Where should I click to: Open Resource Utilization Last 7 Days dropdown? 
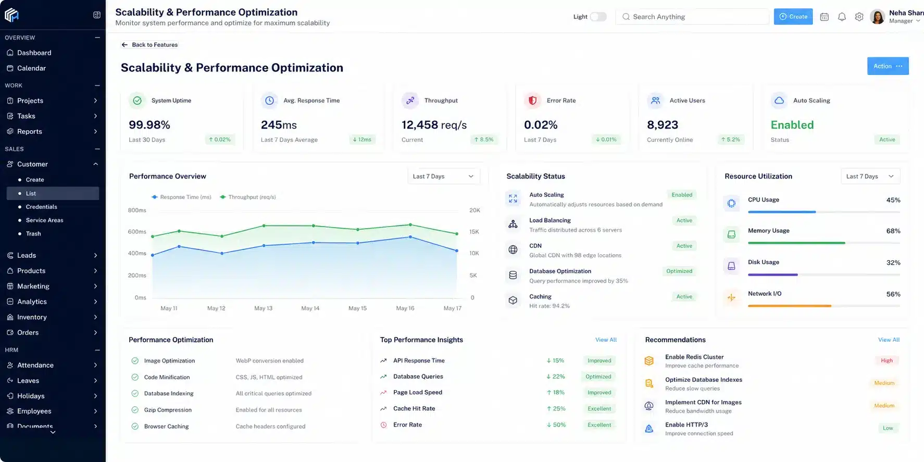point(870,176)
